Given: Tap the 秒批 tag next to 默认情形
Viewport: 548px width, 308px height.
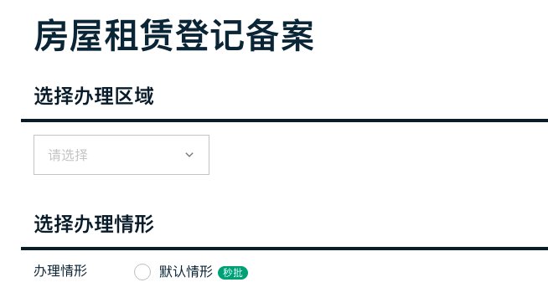Looking at the screenshot, I should tap(233, 272).
